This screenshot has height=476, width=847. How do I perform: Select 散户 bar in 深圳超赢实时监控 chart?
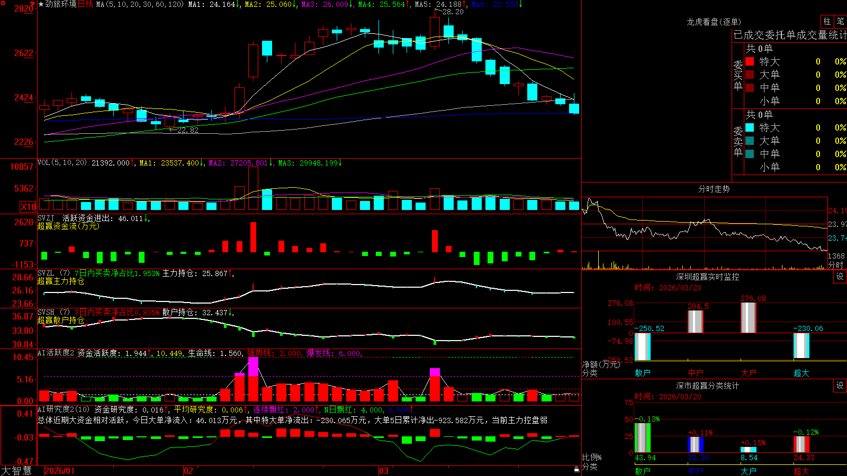tap(643, 346)
